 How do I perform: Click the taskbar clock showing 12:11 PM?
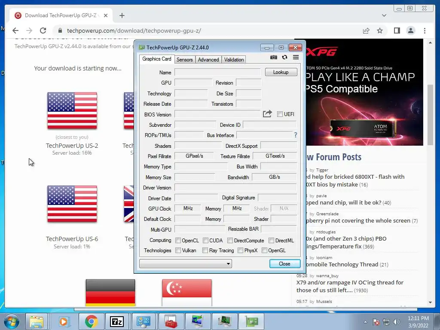click(x=418, y=321)
